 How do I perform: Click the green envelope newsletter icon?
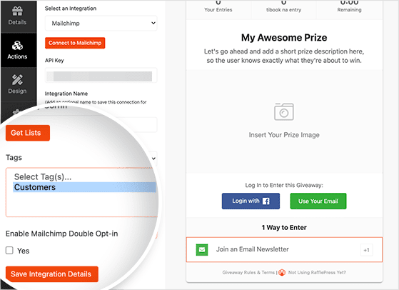coord(202,249)
